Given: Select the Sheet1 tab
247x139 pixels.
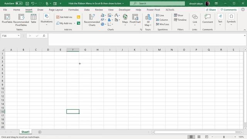Looking at the screenshot, I should coord(25,132).
